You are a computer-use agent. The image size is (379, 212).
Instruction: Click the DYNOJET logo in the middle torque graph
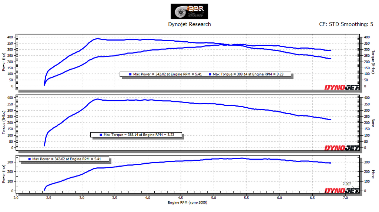click(x=342, y=148)
